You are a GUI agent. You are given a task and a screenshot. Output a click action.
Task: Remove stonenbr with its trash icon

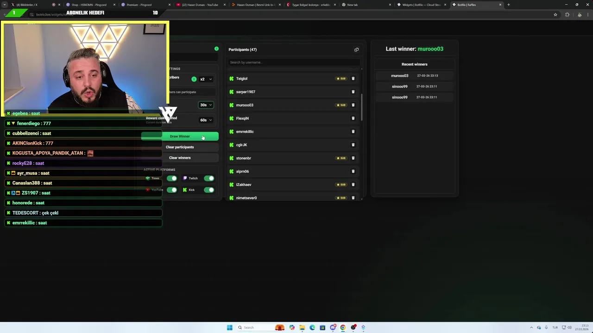click(353, 158)
